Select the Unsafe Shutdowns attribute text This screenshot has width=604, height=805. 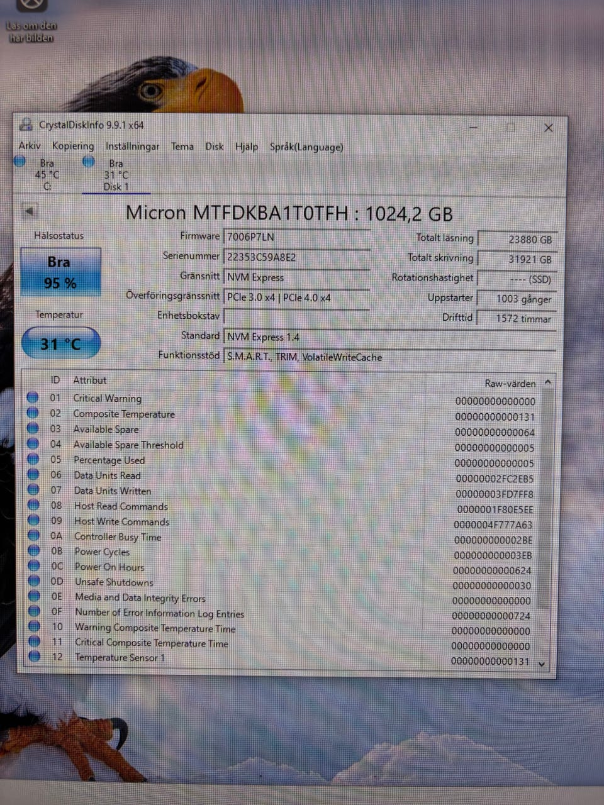click(115, 582)
